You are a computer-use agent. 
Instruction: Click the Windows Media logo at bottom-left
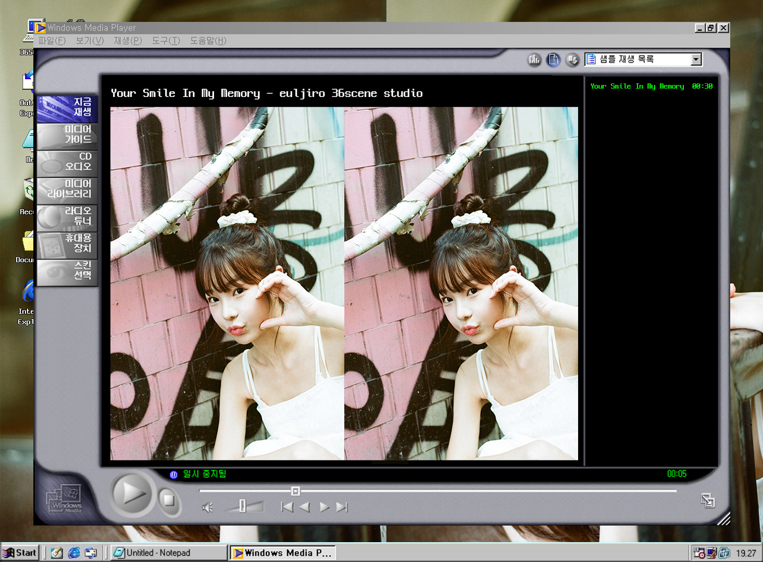65,499
